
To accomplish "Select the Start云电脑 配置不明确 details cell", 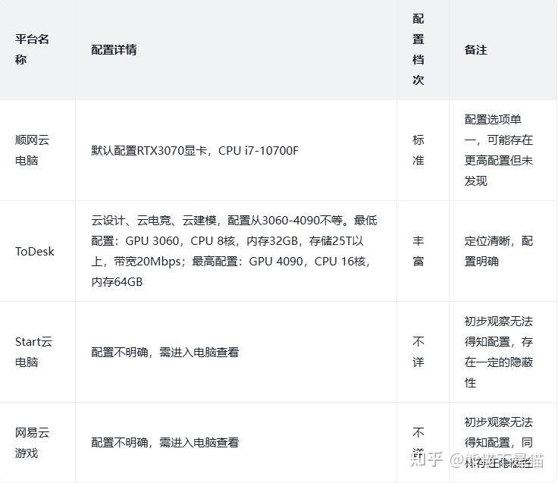I will 236,352.
